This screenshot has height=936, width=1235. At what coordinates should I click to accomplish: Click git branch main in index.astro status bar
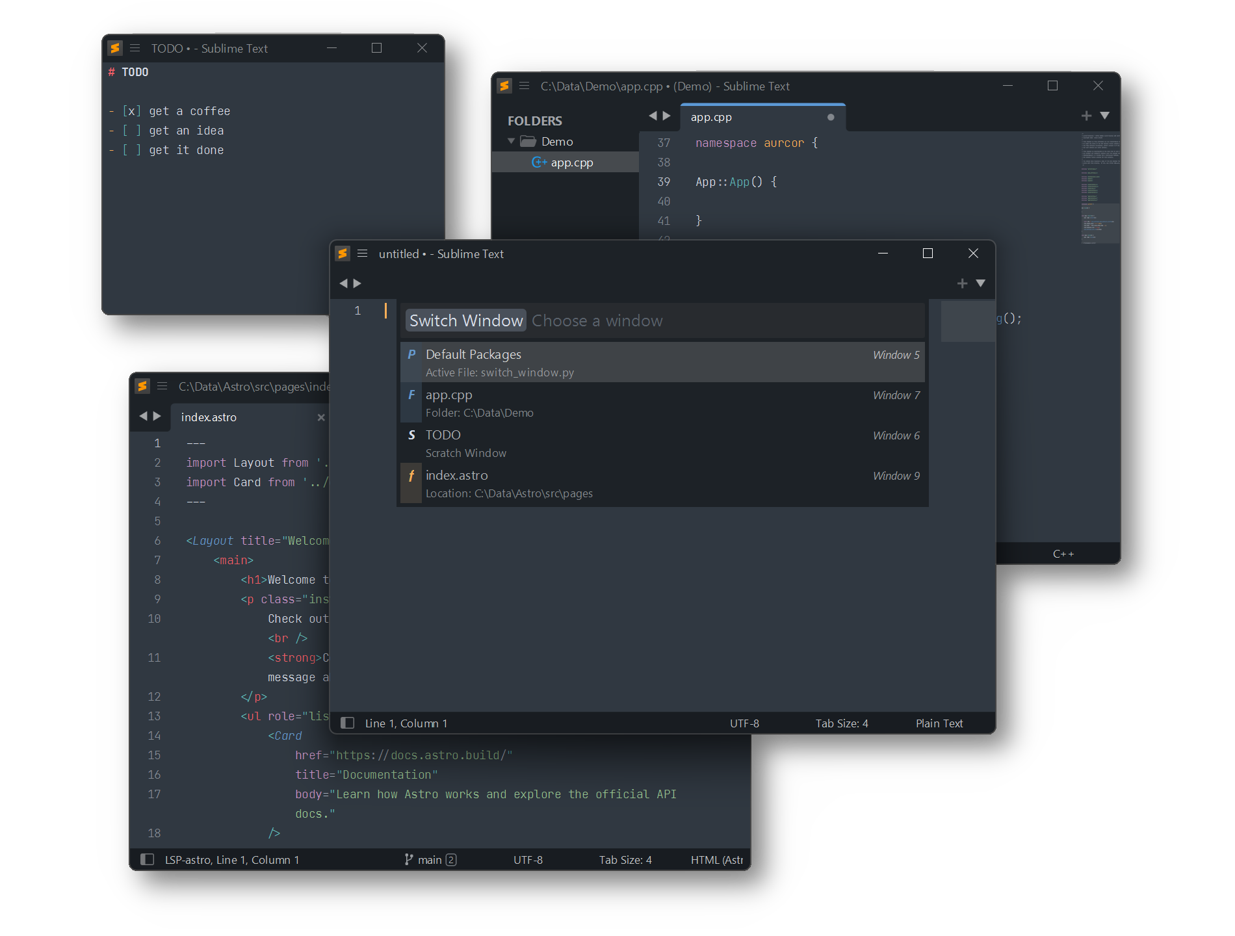pos(430,859)
